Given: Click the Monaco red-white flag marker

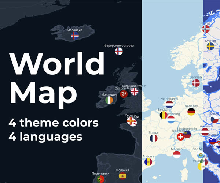Looking at the screenshot, I should coord(177,155).
